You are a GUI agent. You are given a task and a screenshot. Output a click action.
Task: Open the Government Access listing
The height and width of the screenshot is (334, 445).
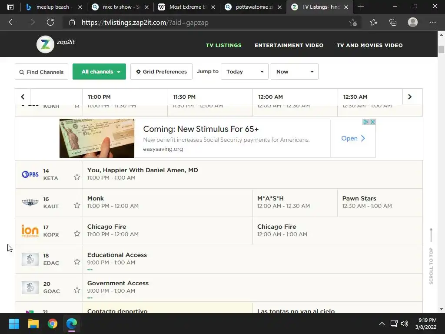click(252, 287)
